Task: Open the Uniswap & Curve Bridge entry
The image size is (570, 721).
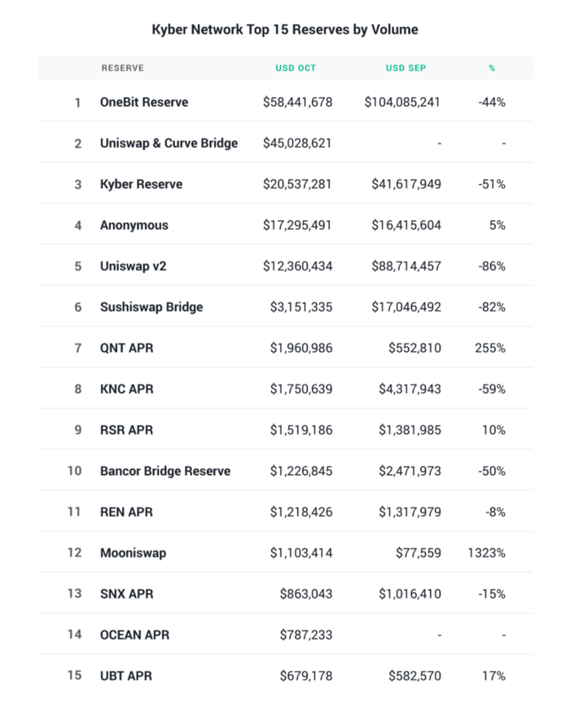Action: (x=169, y=143)
